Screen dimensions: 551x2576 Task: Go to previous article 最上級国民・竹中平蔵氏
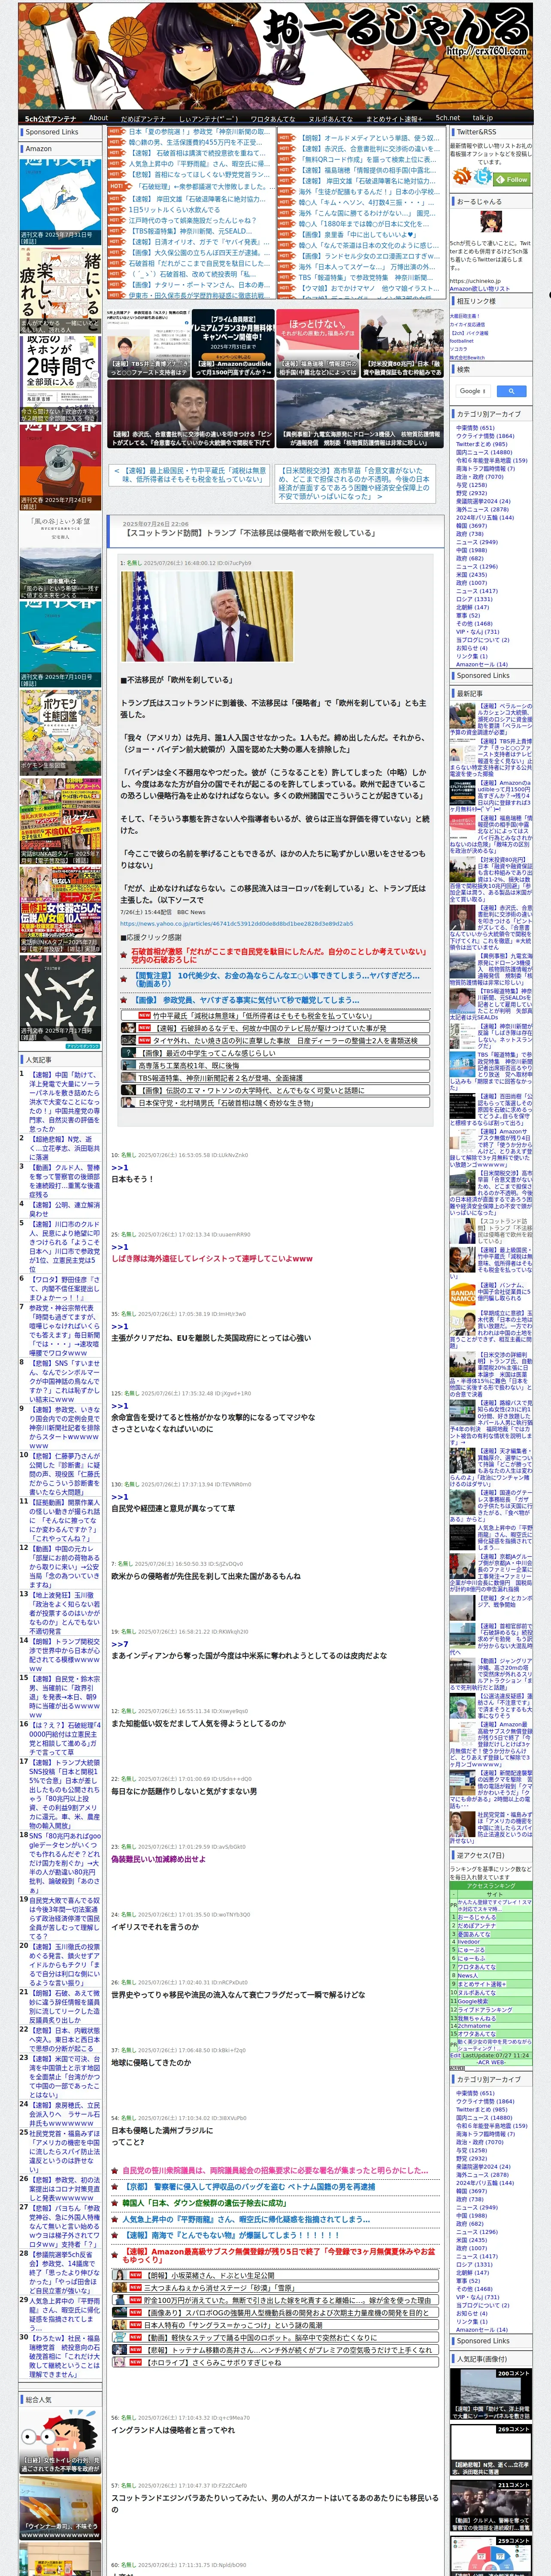click(190, 475)
